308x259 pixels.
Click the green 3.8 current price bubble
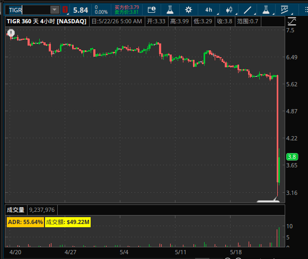pyautogui.click(x=292, y=157)
